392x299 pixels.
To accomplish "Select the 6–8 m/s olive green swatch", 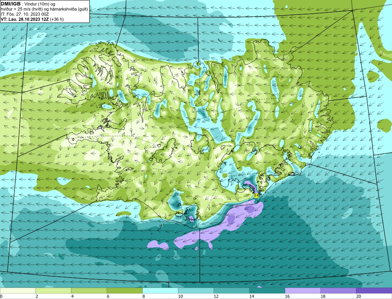I will 125,290.
